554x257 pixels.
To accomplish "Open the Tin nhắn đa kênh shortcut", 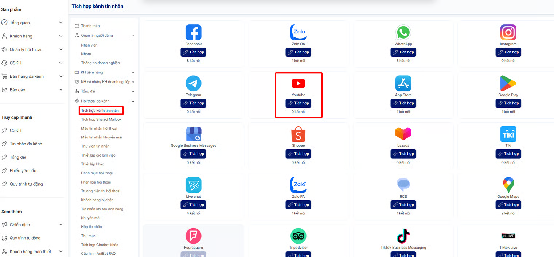I will (x=26, y=144).
